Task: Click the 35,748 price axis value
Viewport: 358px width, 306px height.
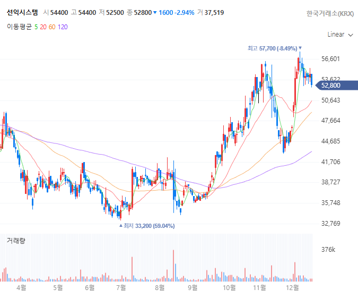Action: (330, 203)
